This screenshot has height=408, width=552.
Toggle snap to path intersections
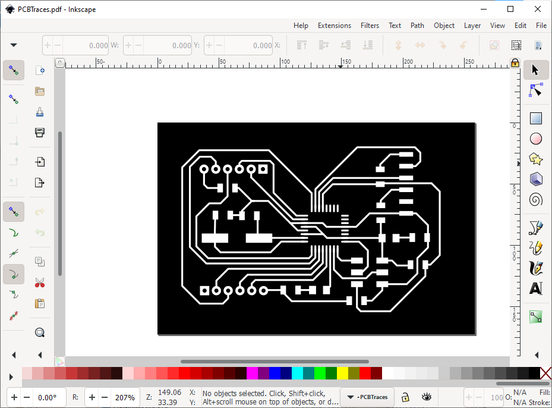(x=14, y=253)
